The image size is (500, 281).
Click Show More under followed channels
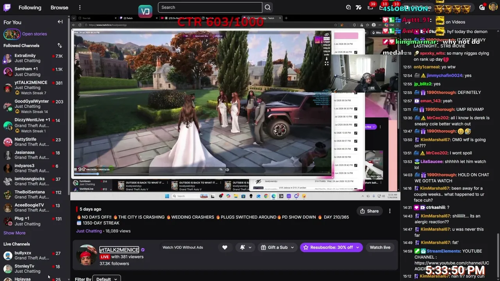(x=14, y=233)
